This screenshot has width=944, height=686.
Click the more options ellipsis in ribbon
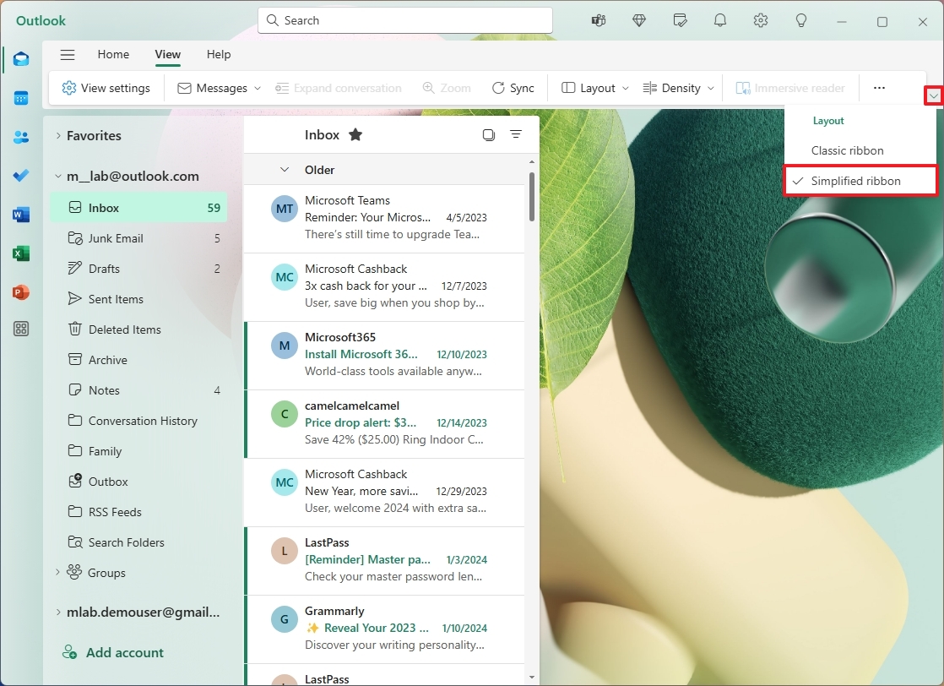(879, 88)
